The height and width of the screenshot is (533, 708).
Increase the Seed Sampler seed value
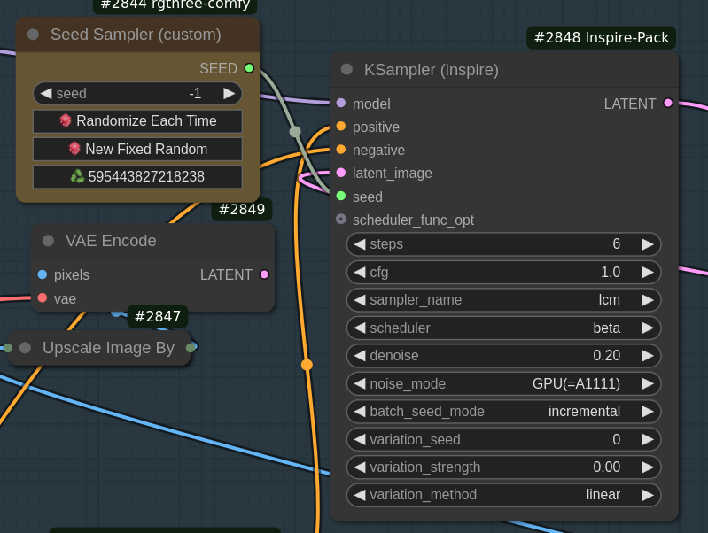tap(229, 94)
